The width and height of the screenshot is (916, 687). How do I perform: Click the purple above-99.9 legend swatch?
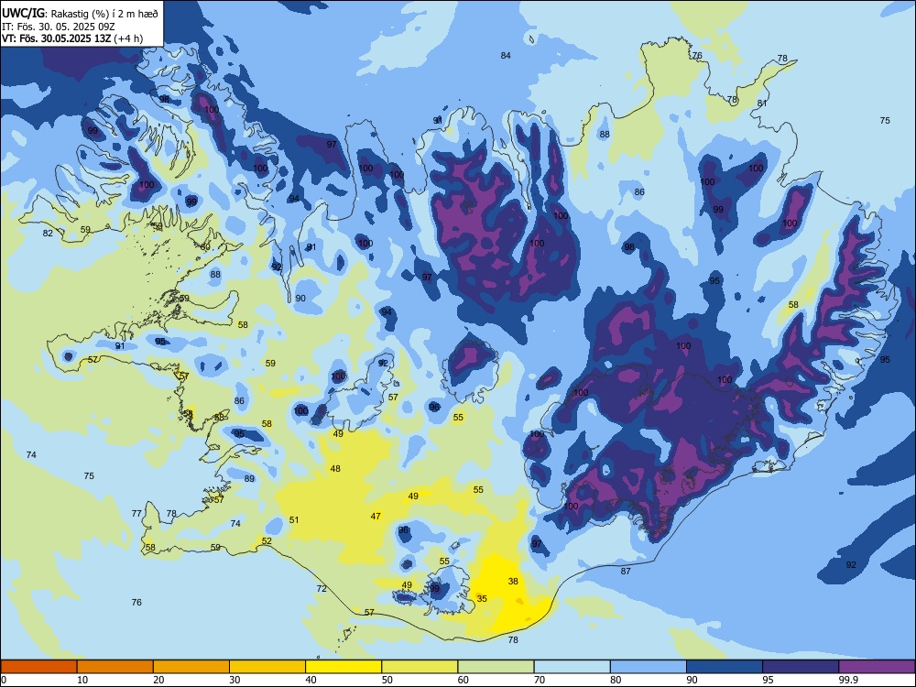877,667
